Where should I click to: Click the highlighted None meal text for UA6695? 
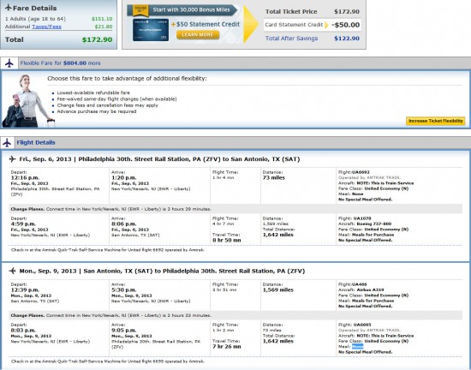[x=357, y=347]
